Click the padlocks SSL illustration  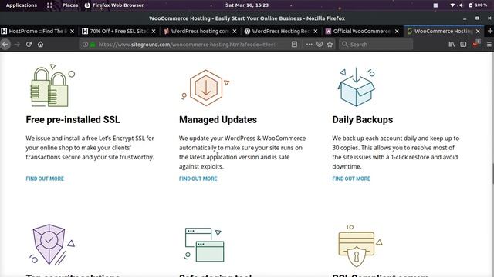point(52,85)
